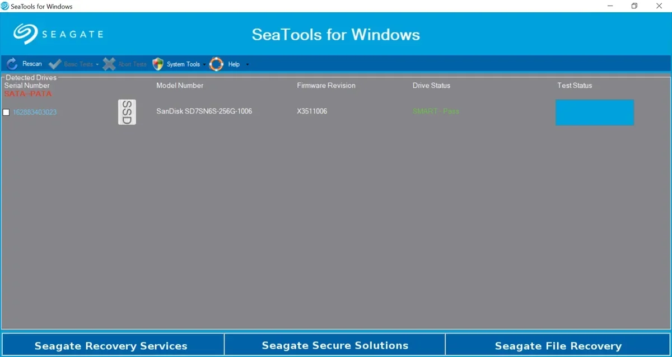
Task: Click the Help lifebuoy icon
Action: click(x=216, y=64)
